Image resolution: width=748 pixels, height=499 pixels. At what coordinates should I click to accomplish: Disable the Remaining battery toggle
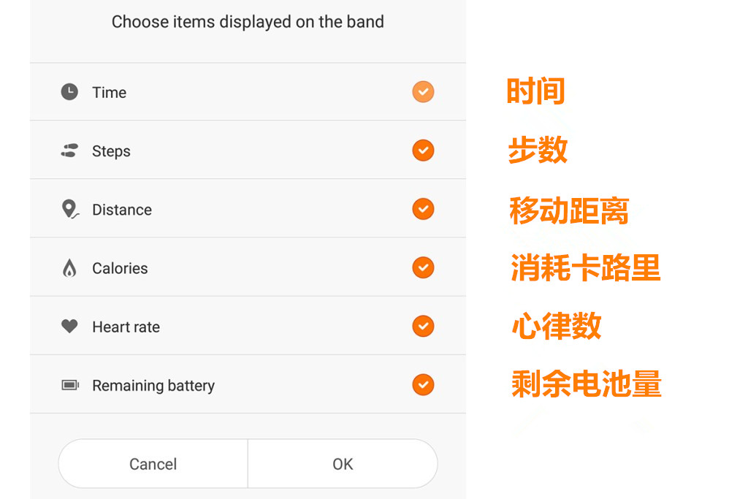click(423, 385)
